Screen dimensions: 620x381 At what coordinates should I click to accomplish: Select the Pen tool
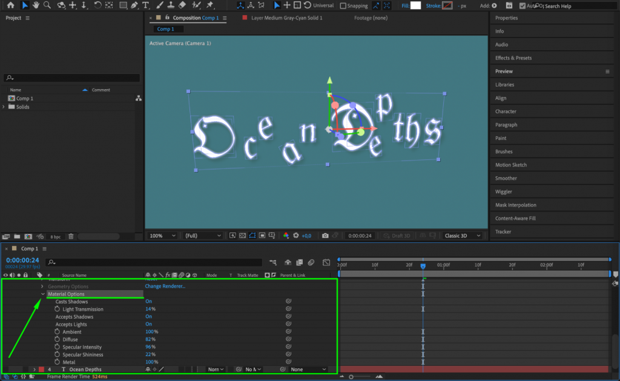[133, 5]
